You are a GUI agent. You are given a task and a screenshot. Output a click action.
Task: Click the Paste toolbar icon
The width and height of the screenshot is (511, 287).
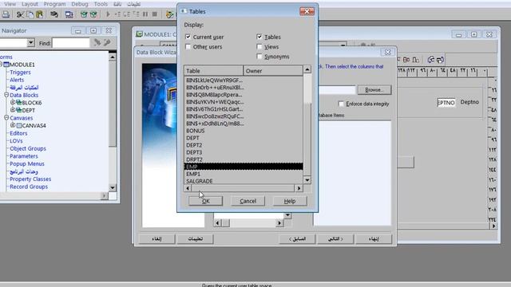(39, 14)
